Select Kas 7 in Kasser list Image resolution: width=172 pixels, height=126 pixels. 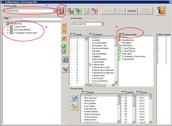tap(142, 114)
